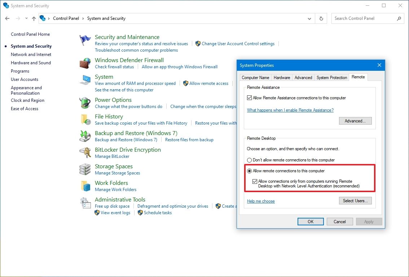Open the Windows Defender Firewall brick icon
The image size is (409, 277).
pyautogui.click(x=85, y=63)
